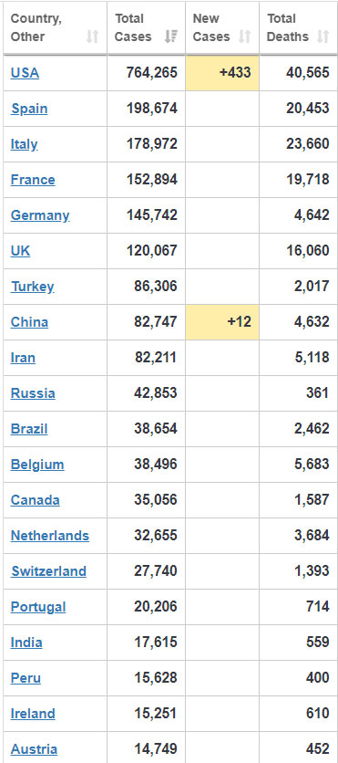The width and height of the screenshot is (338, 763).
Task: Open the Ireland country link
Action: (33, 714)
